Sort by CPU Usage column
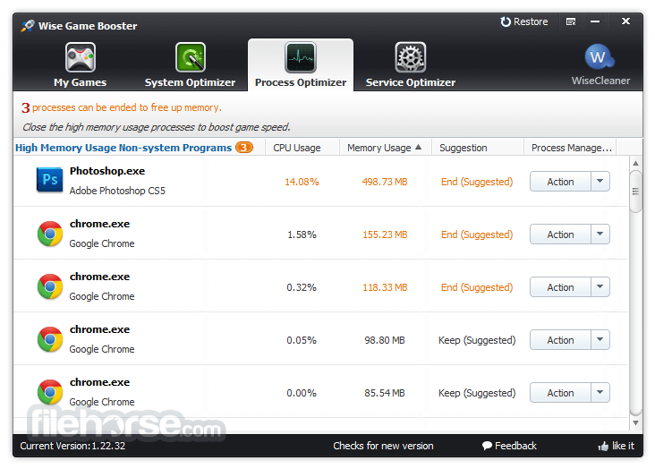 pyautogui.click(x=296, y=148)
